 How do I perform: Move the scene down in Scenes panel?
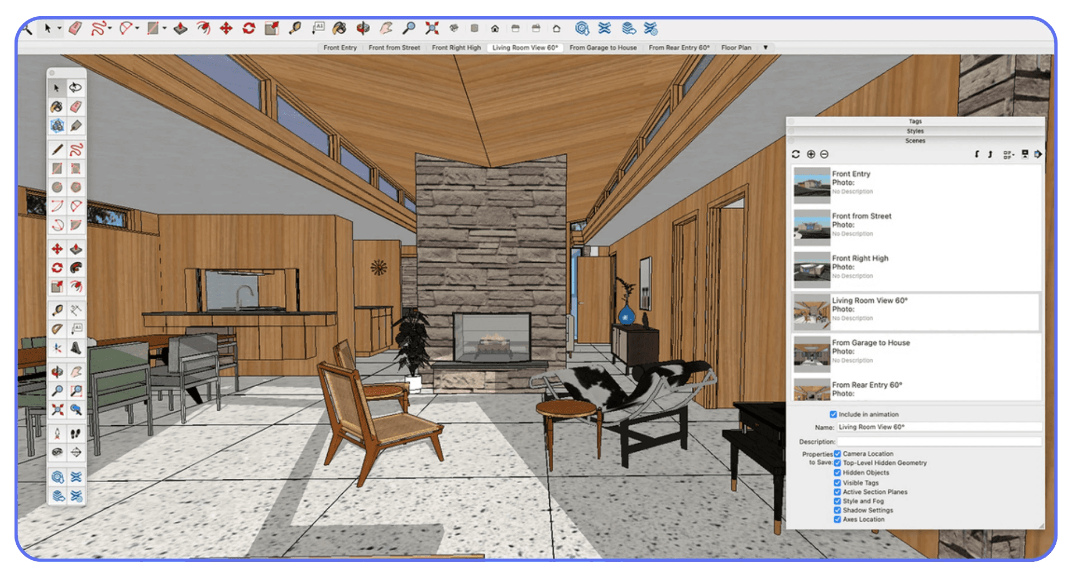977,154
